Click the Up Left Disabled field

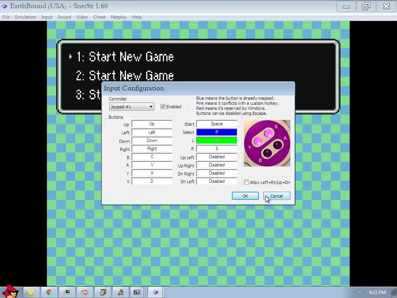point(217,157)
